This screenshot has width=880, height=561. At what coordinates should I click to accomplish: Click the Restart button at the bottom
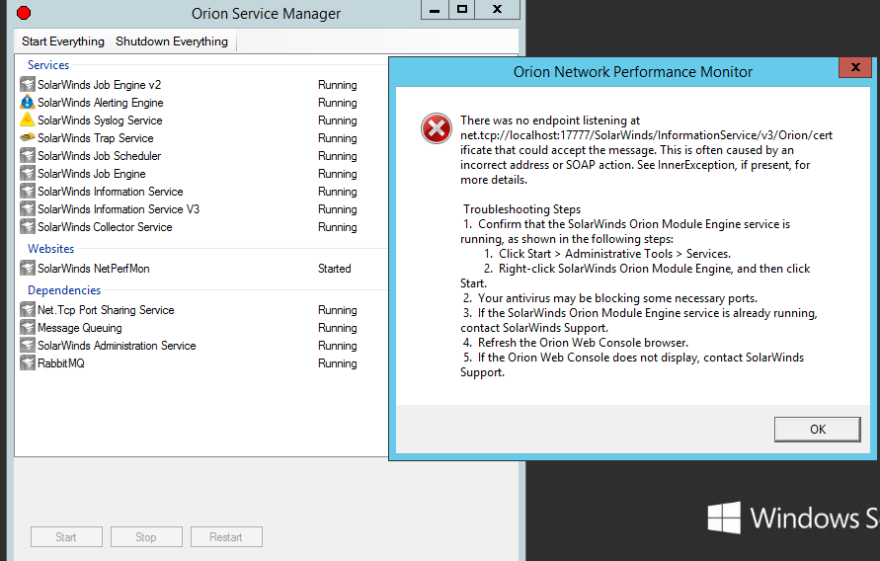(x=226, y=537)
